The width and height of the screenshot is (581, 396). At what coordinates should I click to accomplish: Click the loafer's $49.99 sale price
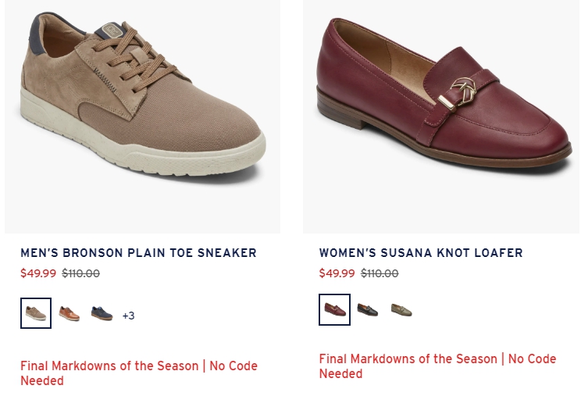(x=337, y=273)
